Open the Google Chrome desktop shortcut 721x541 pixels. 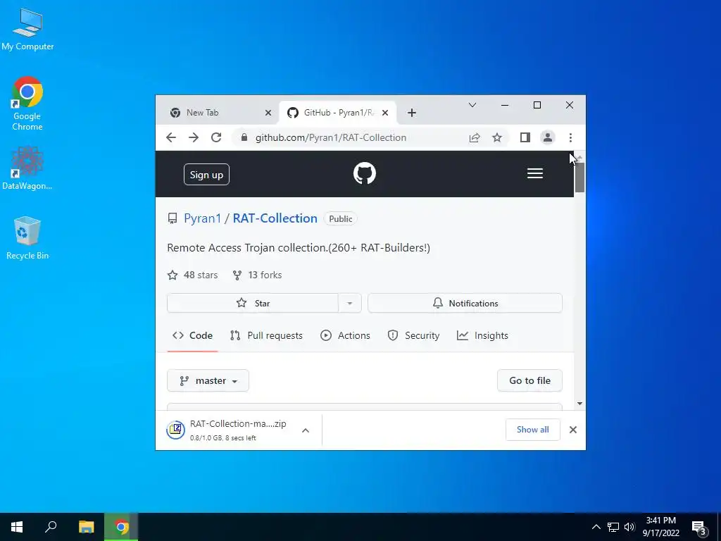click(27, 104)
